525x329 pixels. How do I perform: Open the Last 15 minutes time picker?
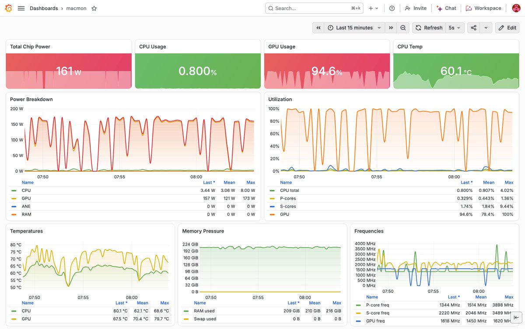(355, 28)
